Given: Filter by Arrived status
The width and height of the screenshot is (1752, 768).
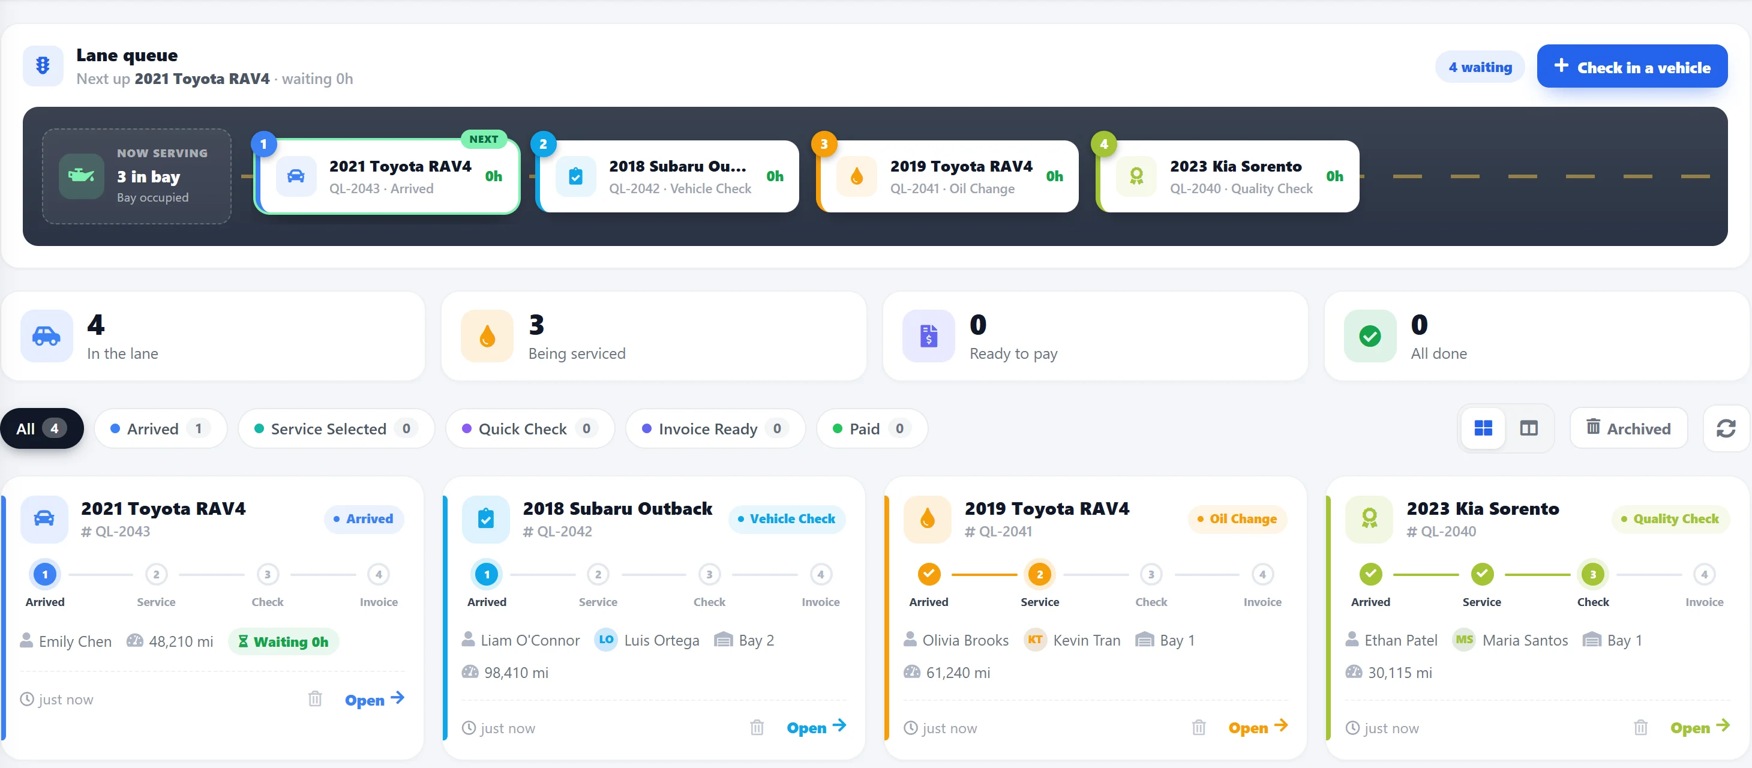Looking at the screenshot, I should click(161, 428).
